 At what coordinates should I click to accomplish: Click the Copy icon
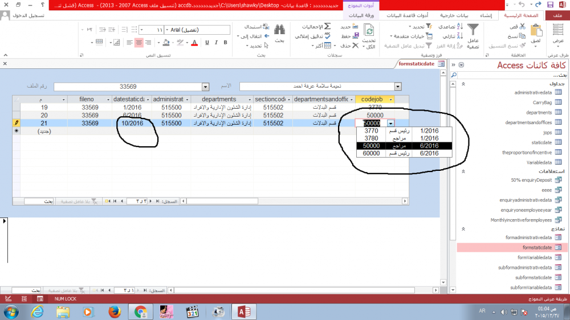pos(522,36)
